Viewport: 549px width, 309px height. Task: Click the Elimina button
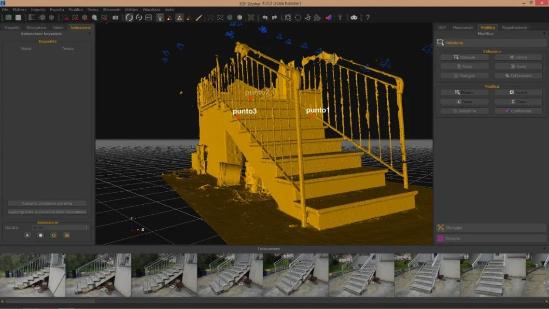click(465, 92)
